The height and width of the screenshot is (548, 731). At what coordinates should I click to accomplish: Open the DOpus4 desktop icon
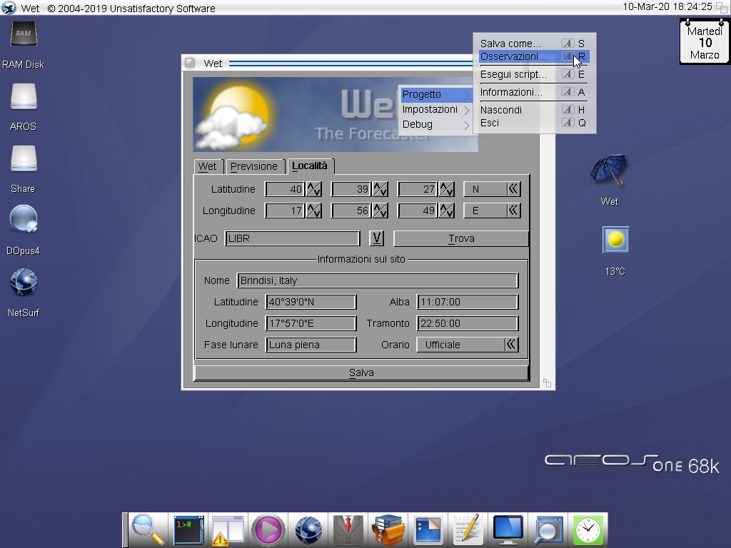click(23, 220)
